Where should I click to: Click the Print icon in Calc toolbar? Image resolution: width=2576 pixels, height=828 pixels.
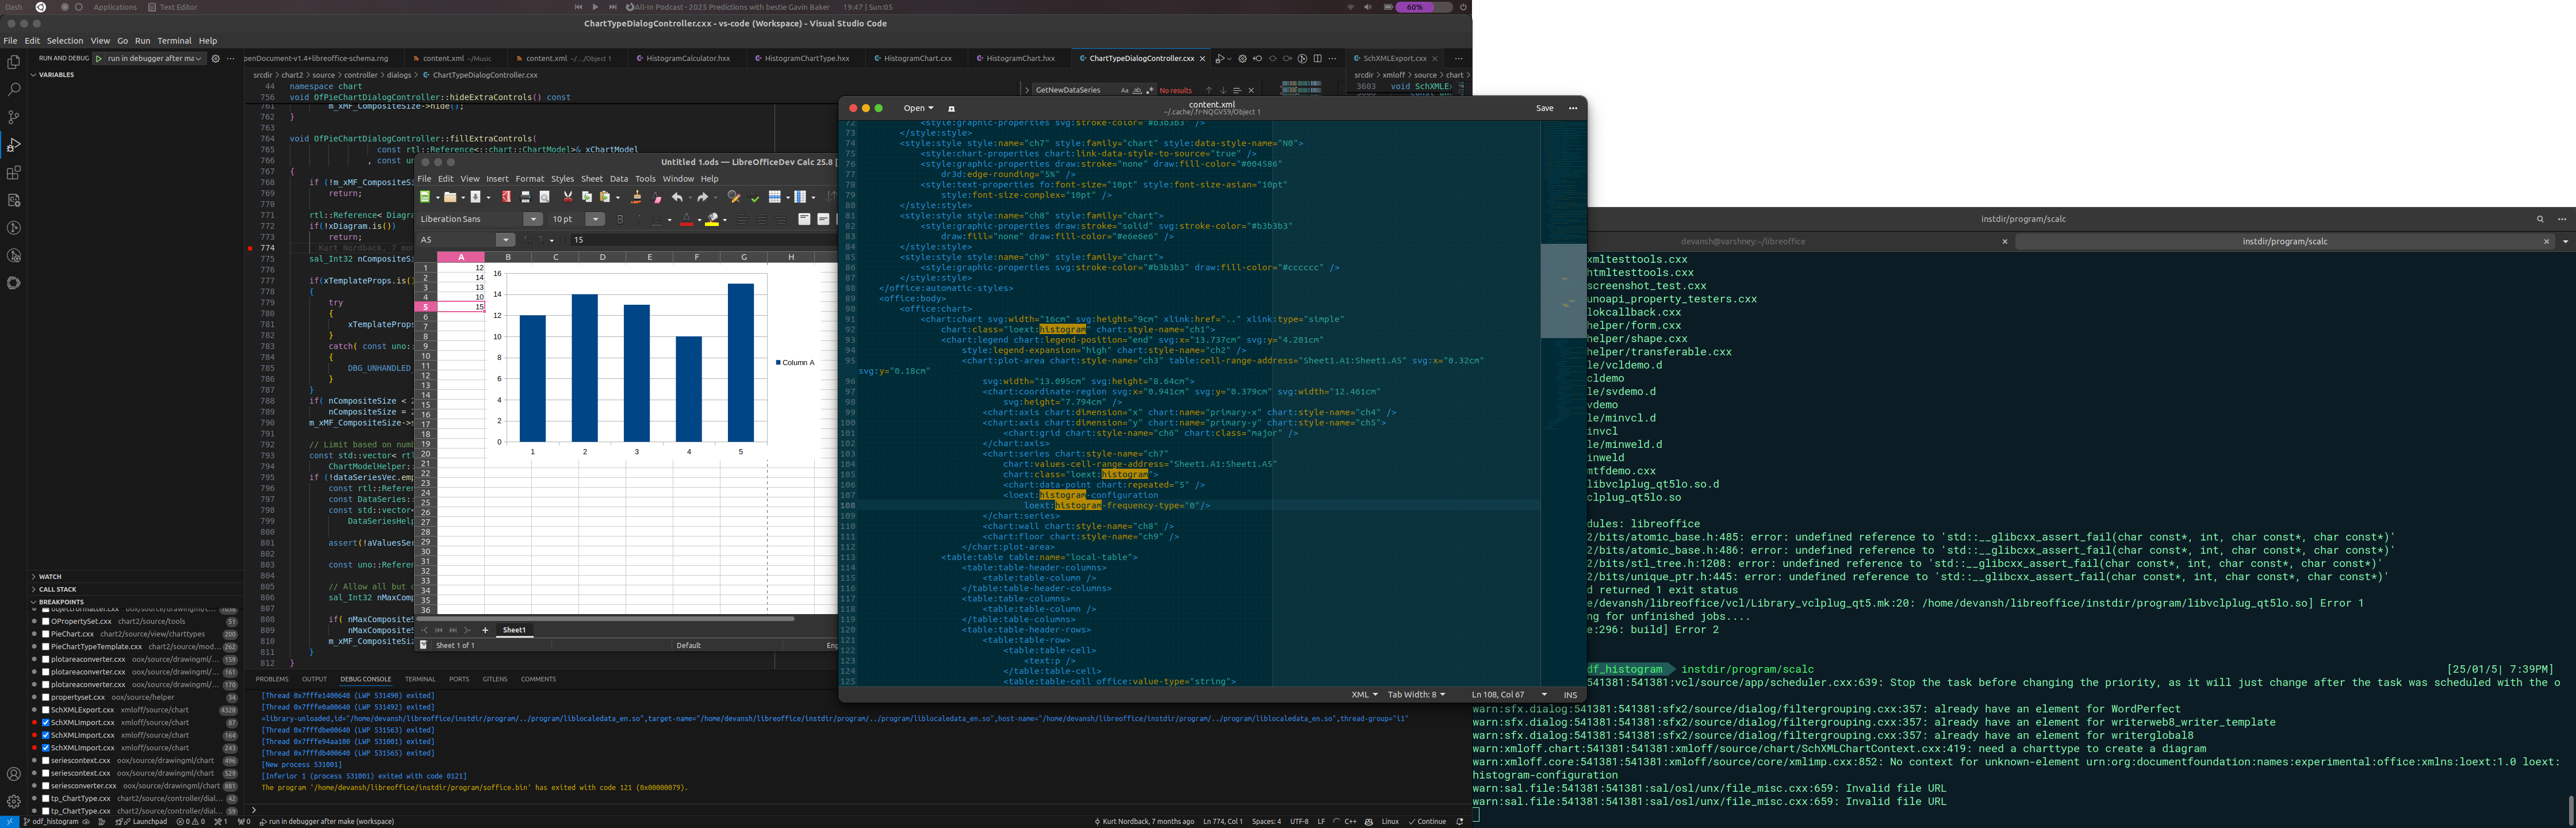[x=526, y=197]
